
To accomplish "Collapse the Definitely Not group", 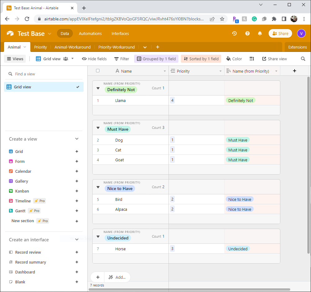I will point(98,88).
